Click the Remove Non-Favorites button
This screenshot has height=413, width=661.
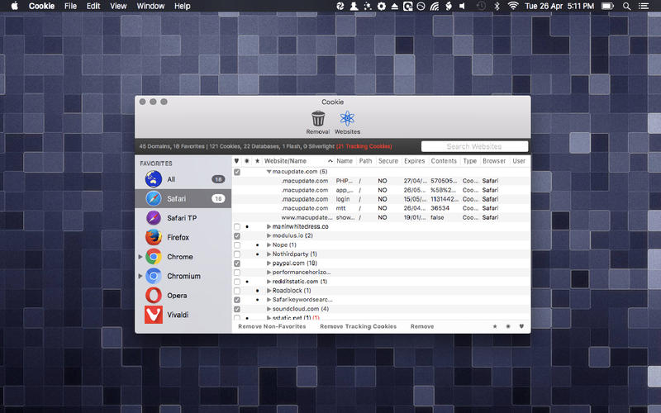(x=272, y=326)
